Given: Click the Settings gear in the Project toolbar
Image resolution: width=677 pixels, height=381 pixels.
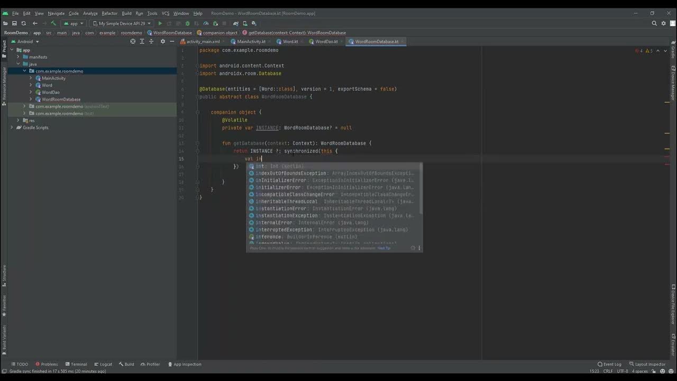Looking at the screenshot, I should tap(162, 41).
